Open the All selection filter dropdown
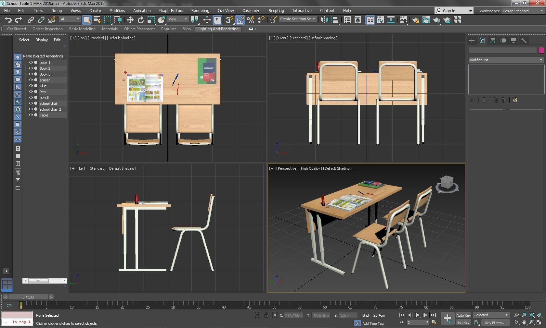The width and height of the screenshot is (546, 328). (x=70, y=19)
